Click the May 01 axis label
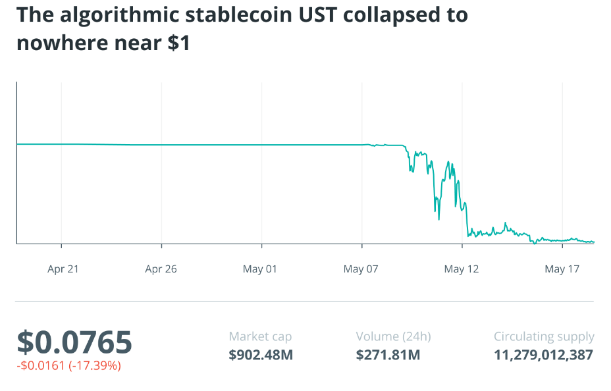The image size is (611, 391). pyautogui.click(x=260, y=269)
